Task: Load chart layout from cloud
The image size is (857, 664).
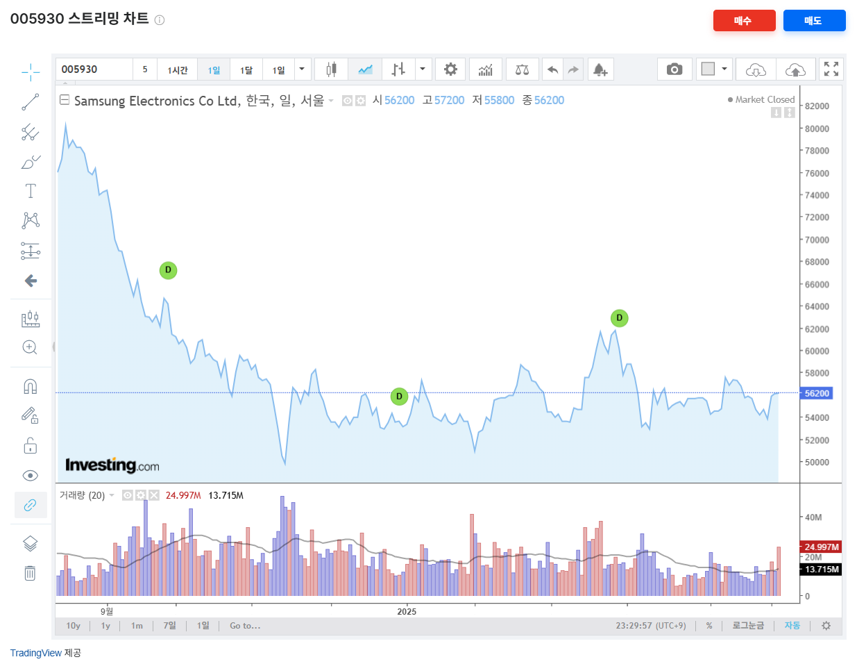Action: click(756, 69)
